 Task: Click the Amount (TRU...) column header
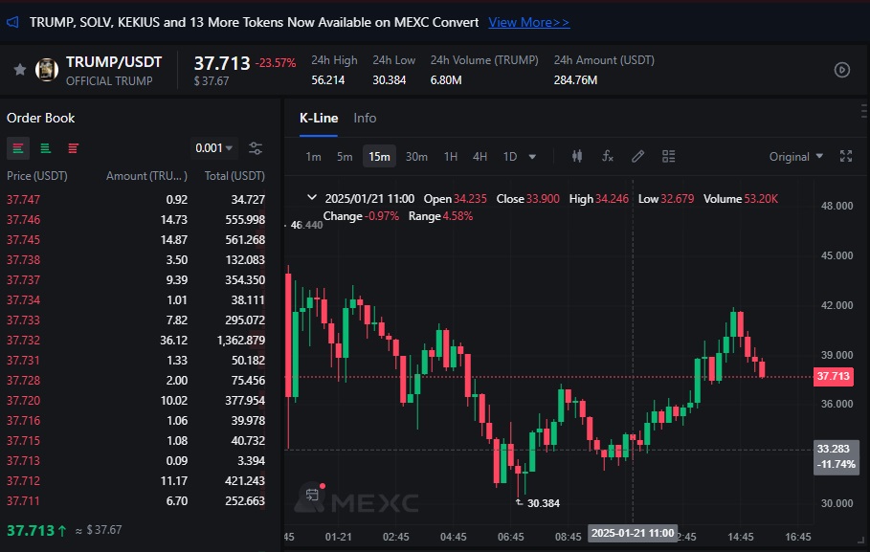(146, 176)
